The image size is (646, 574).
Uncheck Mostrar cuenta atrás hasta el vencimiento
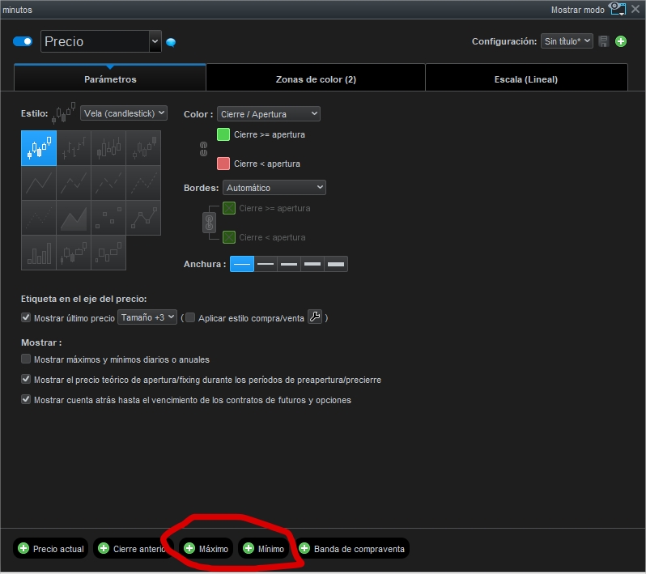click(26, 399)
